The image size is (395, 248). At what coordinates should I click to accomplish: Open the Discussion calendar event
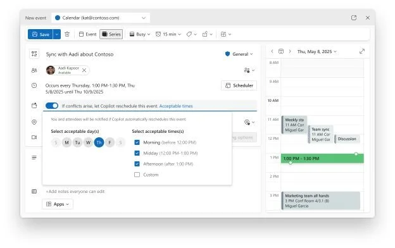347,139
